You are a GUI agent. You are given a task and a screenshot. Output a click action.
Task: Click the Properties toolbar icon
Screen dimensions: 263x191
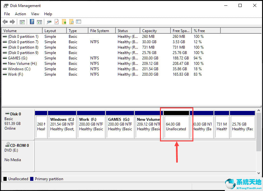(49, 22)
